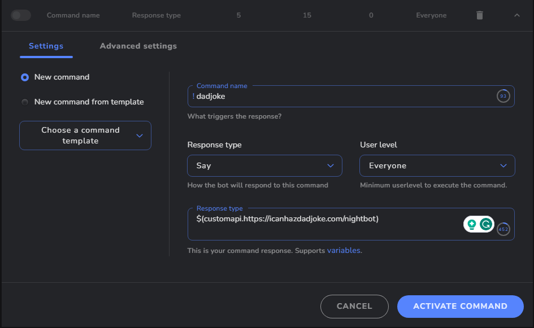The height and width of the screenshot is (328, 534).
Task: Click the 452 character count progress ring
Action: pyautogui.click(x=503, y=230)
